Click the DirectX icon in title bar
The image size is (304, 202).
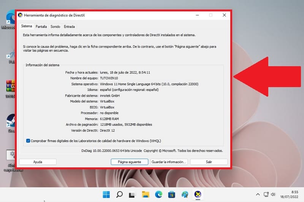pos(20,15)
